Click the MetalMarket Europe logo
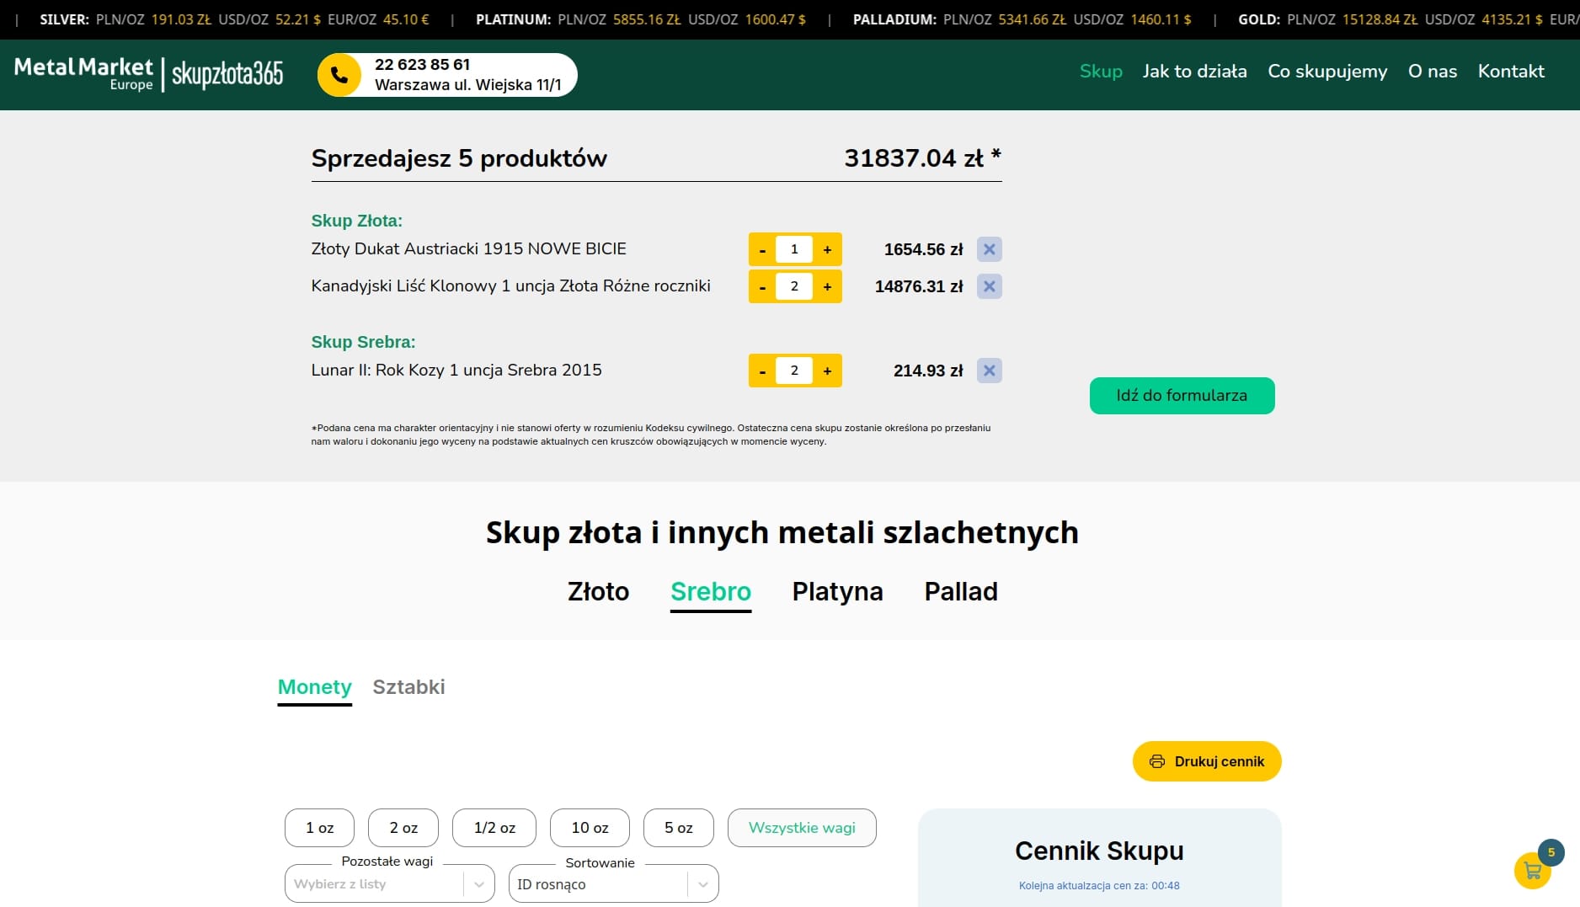 pos(83,73)
